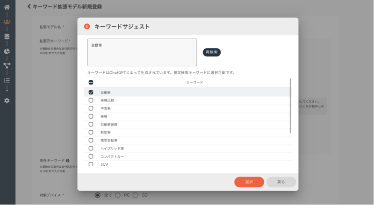Click the ハイブリッド車 row text
Screen dimensions: 374x205
tap(112, 148)
